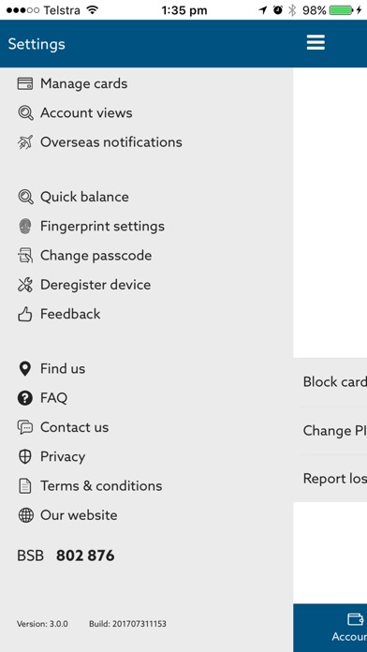Open Account views
This screenshot has width=367, height=652.
click(x=86, y=112)
